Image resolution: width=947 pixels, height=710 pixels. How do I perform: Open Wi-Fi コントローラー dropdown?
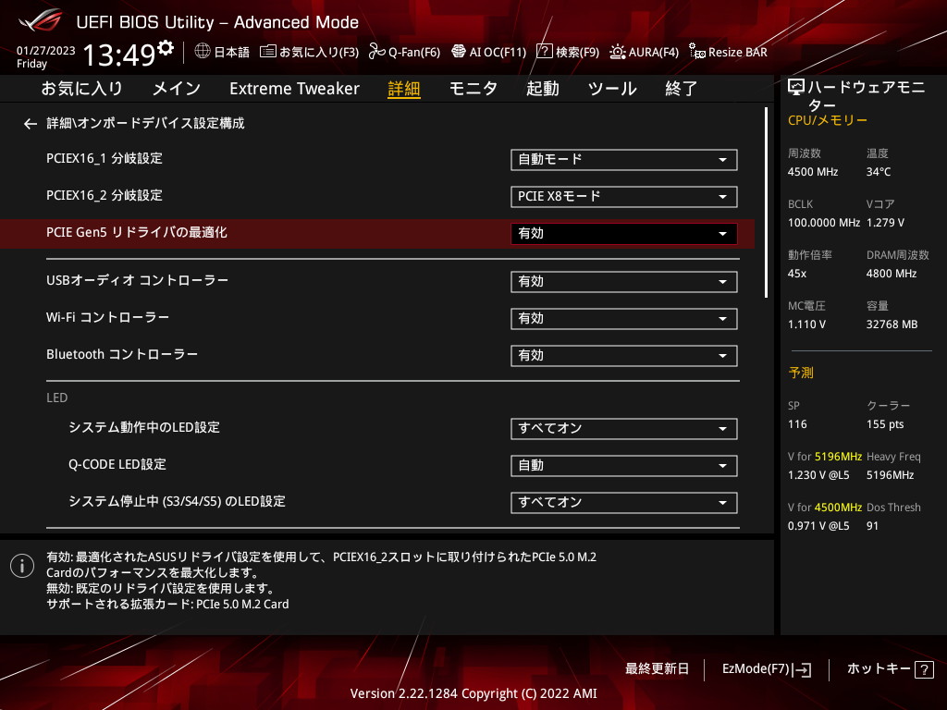(624, 319)
